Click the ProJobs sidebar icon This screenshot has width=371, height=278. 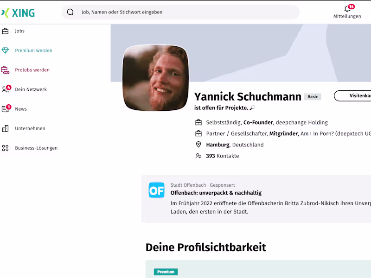[6, 70]
